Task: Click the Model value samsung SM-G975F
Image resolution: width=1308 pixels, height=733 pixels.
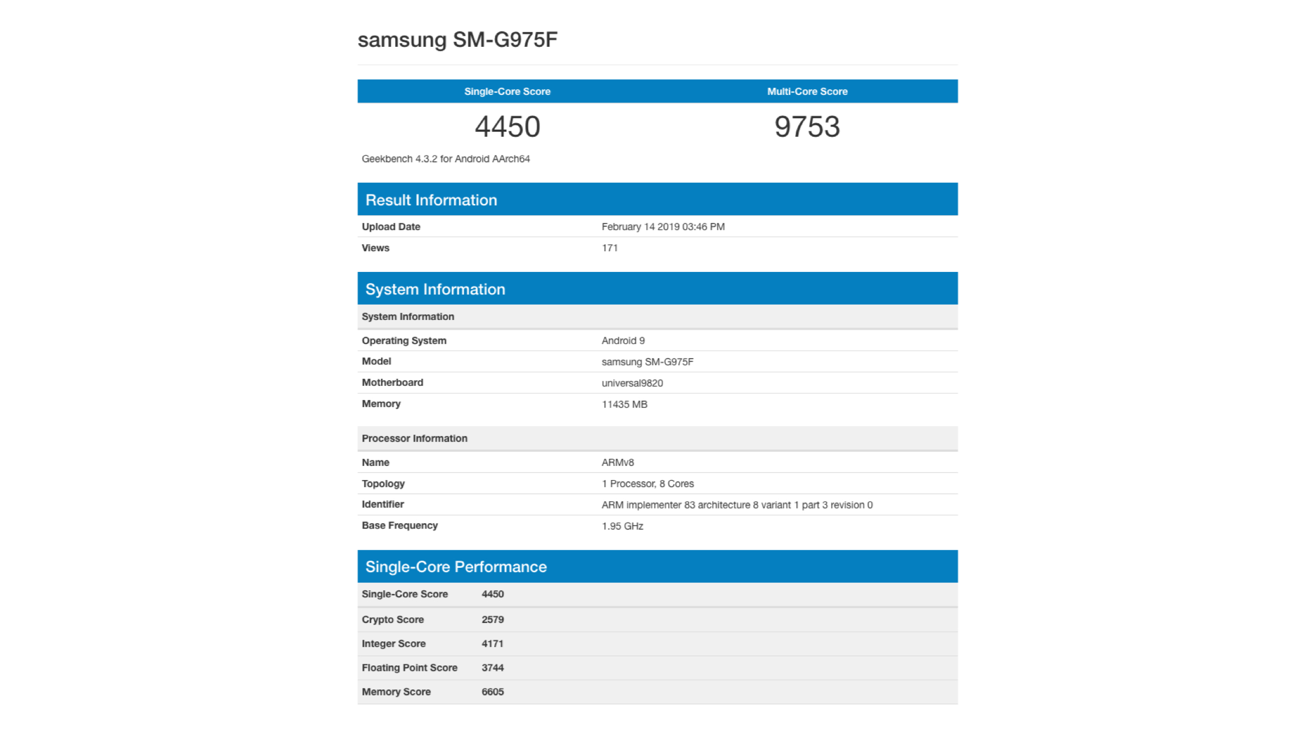Action: pyautogui.click(x=647, y=362)
